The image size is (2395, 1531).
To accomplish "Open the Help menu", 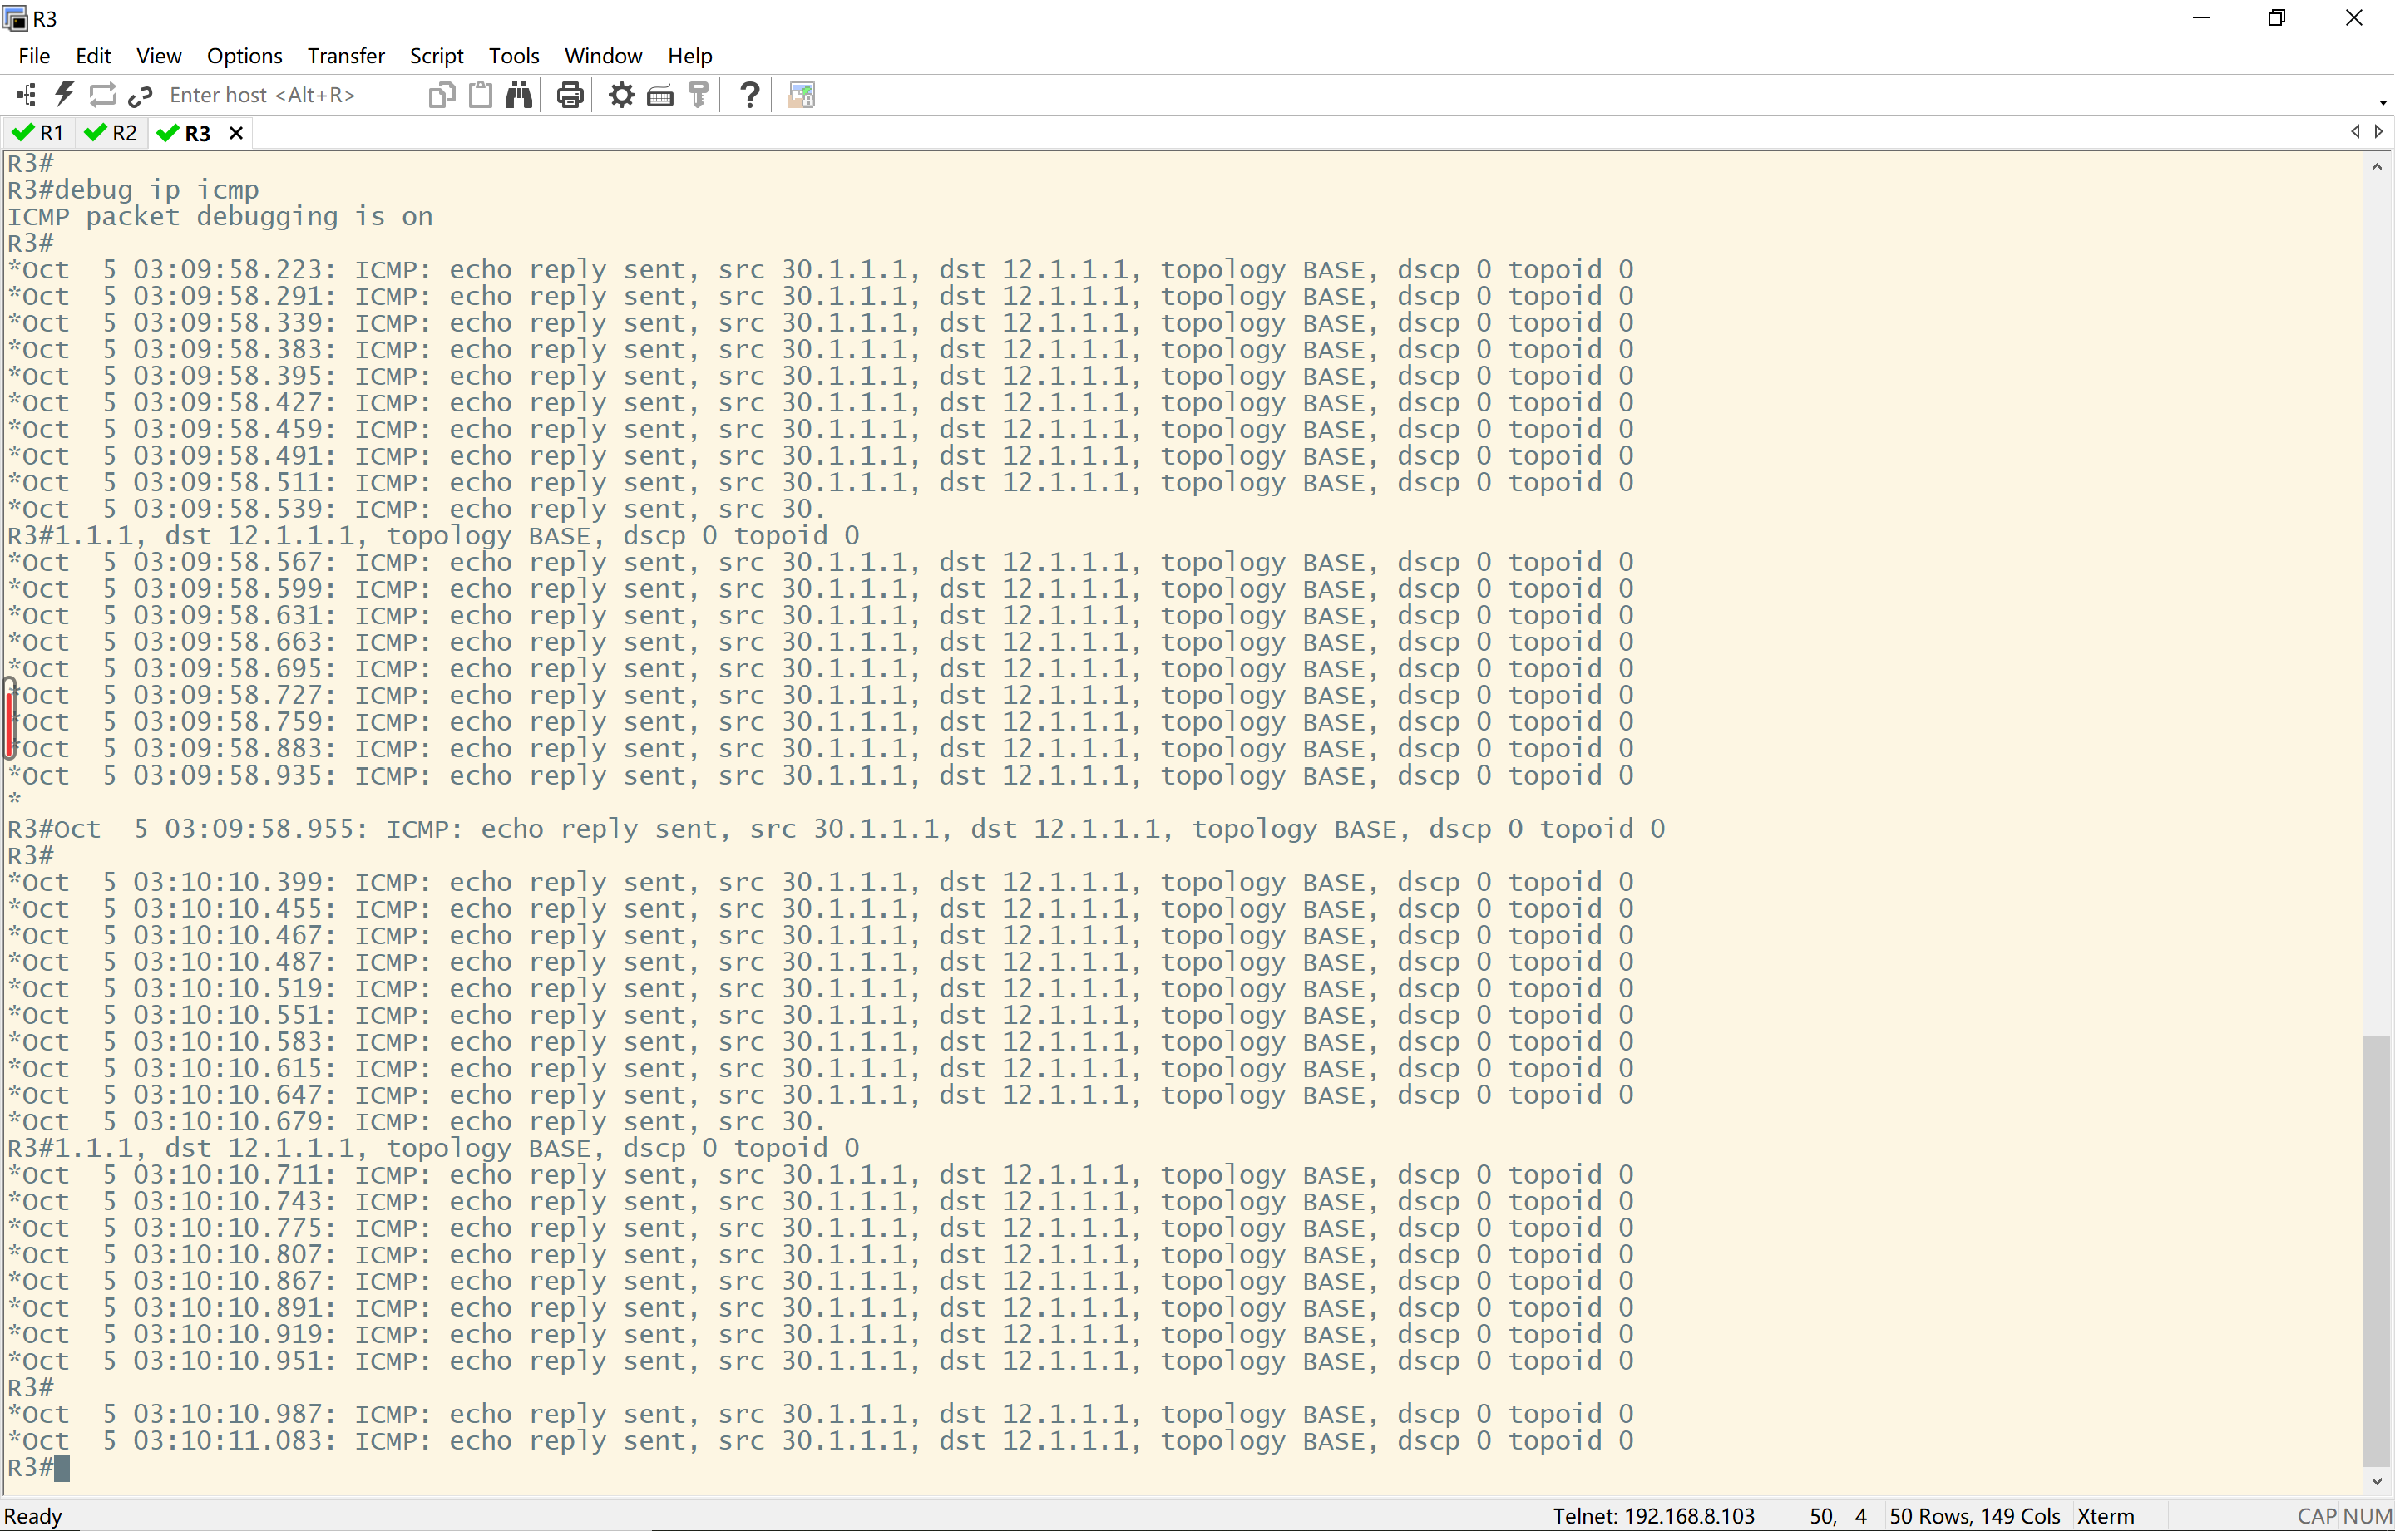I will (690, 56).
